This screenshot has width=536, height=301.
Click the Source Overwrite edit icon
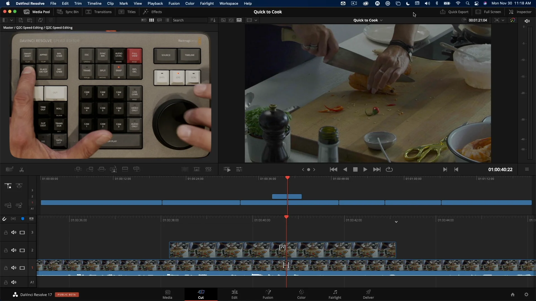pyautogui.click(x=137, y=169)
